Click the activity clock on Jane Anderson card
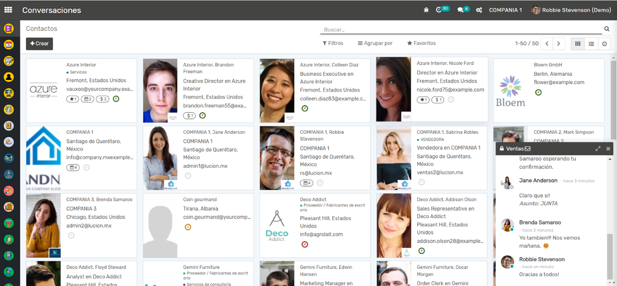Image resolution: width=617 pixels, height=286 pixels. point(188,176)
